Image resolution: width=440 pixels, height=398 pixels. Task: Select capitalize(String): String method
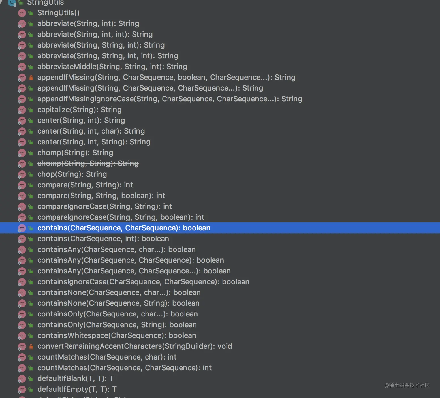pos(79,110)
